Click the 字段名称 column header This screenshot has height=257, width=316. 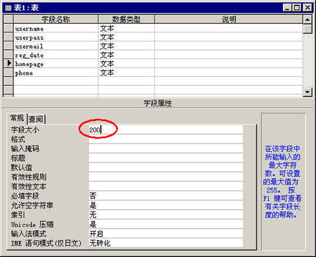tap(55, 19)
